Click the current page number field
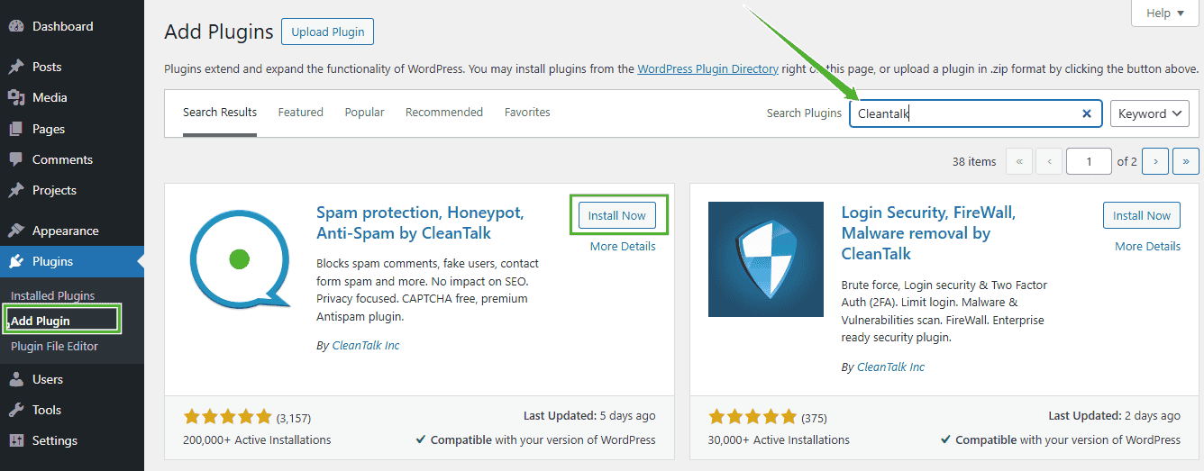Image resolution: width=1204 pixels, height=471 pixels. coord(1089,161)
